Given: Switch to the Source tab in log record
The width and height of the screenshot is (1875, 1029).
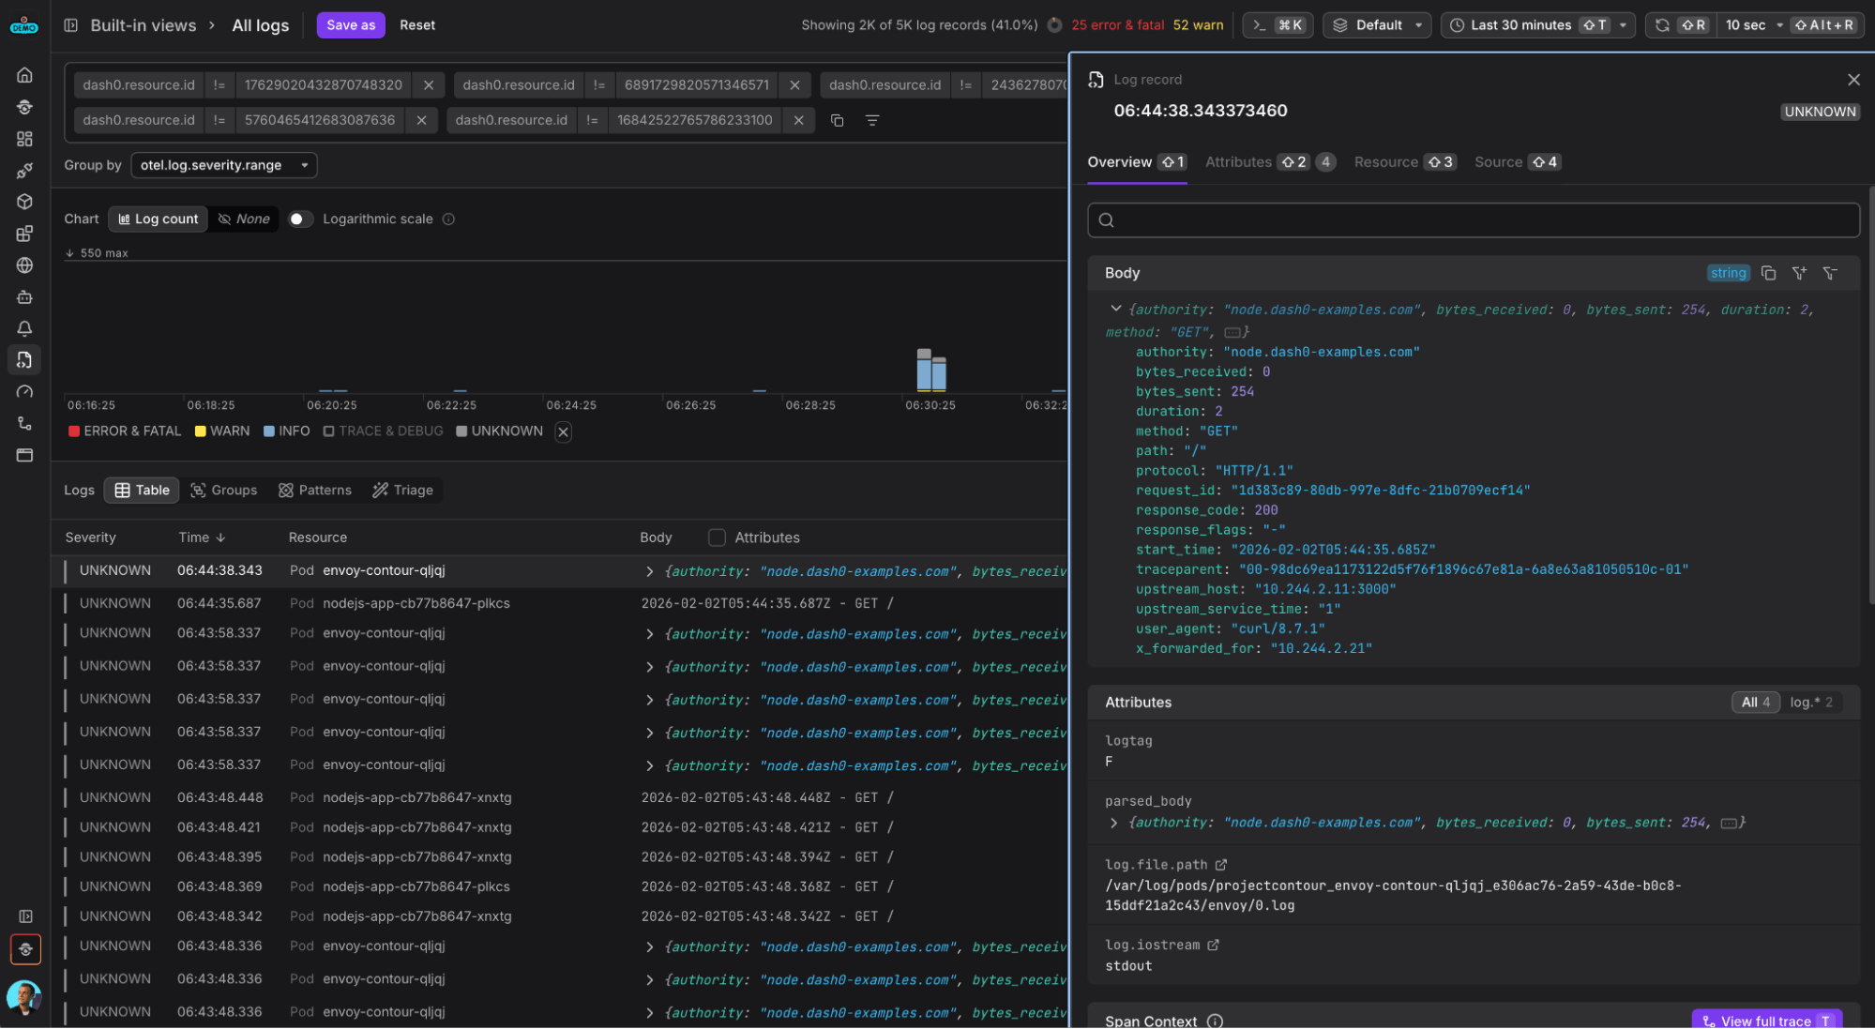Looking at the screenshot, I should [1517, 162].
